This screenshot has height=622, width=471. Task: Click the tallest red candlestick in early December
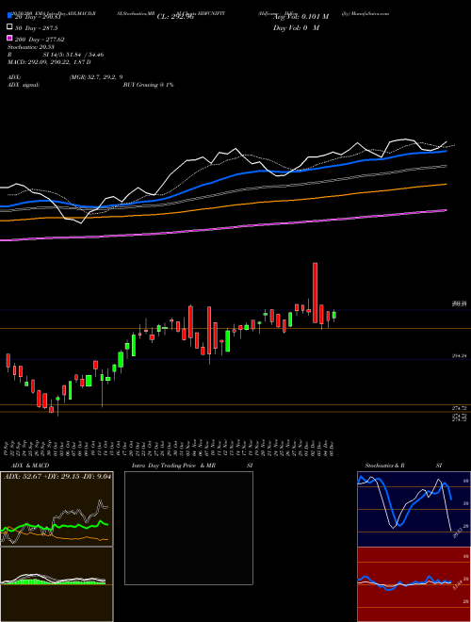(316, 293)
